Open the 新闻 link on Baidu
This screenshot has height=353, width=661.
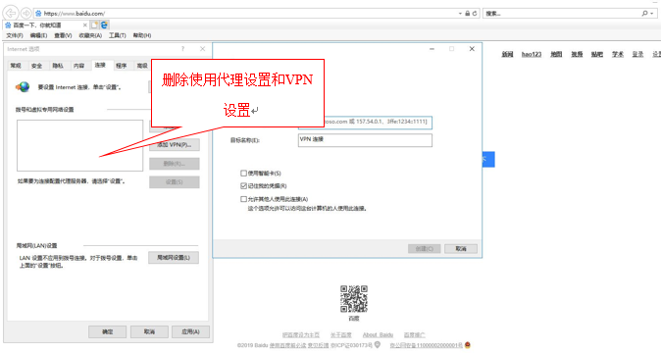[507, 54]
